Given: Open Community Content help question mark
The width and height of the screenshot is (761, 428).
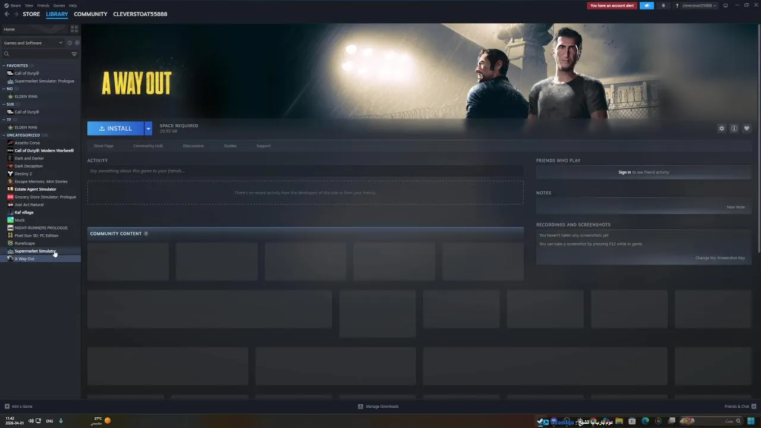Looking at the screenshot, I should tap(146, 234).
